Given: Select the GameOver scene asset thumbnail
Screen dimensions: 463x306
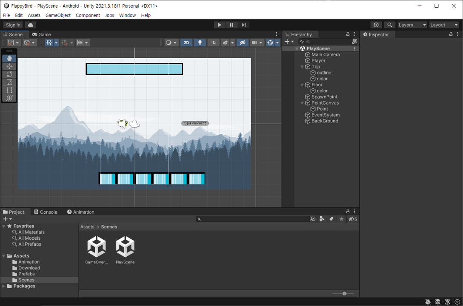Looking at the screenshot, I should (97, 250).
